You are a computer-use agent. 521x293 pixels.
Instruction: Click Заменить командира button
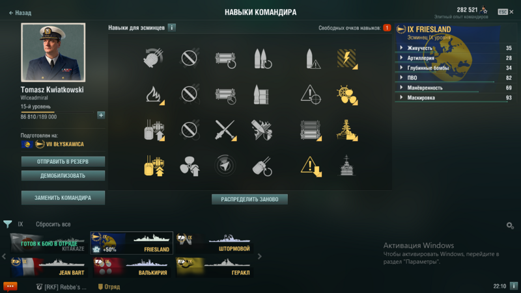[63, 197]
